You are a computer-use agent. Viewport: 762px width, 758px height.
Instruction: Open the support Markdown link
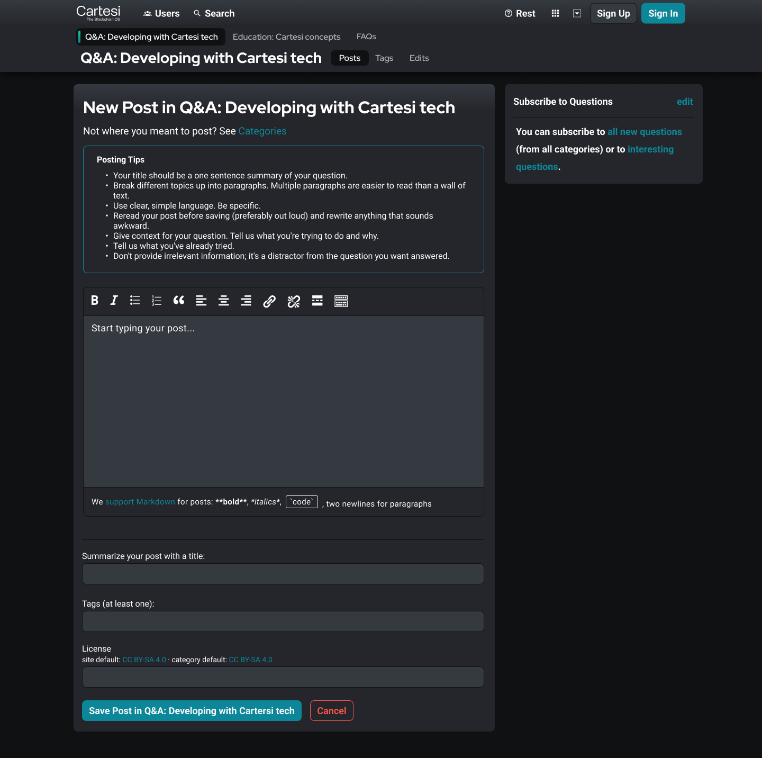click(140, 502)
